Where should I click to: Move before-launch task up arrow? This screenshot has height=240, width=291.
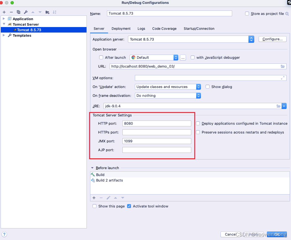pyautogui.click(x=116, y=198)
